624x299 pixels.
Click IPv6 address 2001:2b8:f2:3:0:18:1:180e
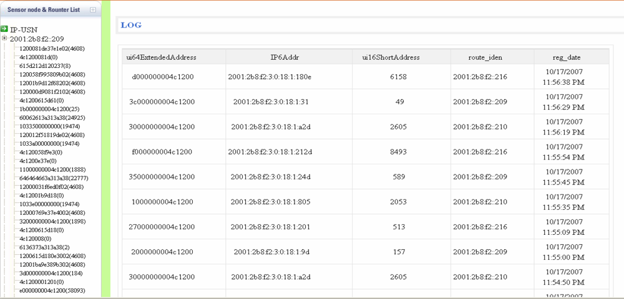click(x=270, y=77)
